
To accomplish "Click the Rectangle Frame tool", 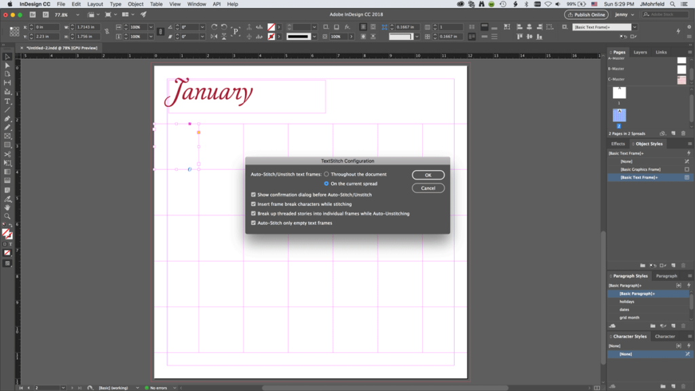I will click(7, 136).
